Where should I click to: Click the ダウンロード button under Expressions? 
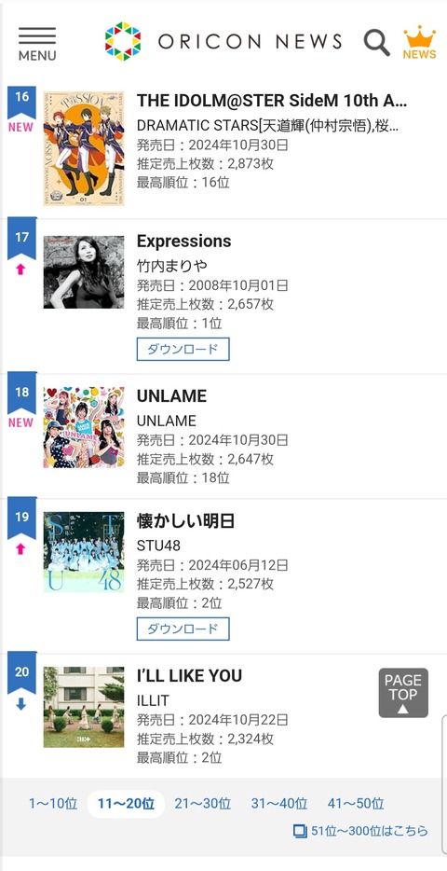[x=183, y=349]
